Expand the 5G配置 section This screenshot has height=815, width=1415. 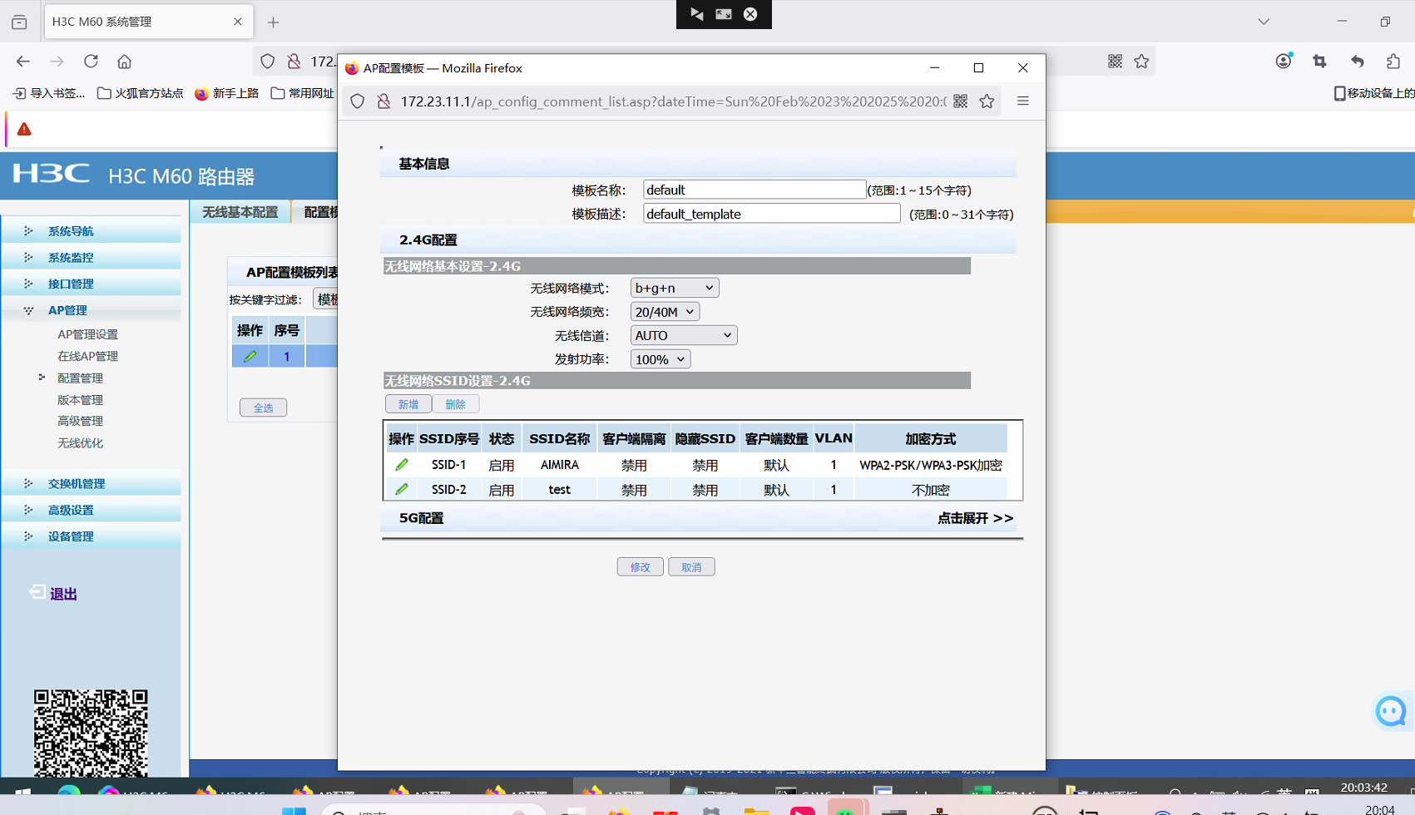click(x=974, y=518)
